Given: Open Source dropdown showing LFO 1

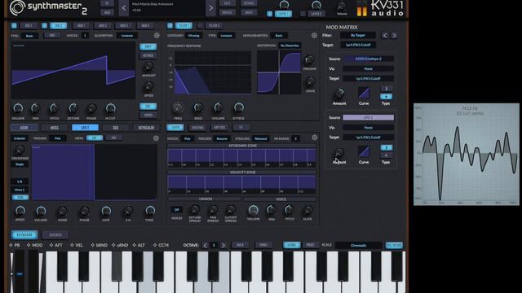Looking at the screenshot, I should [x=368, y=117].
